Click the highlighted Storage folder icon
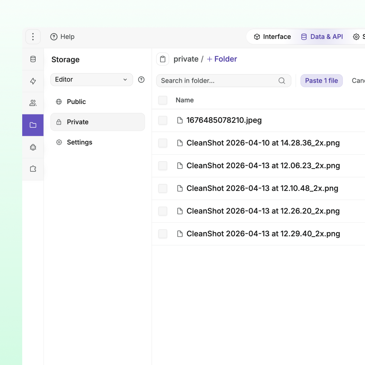 coord(33,125)
